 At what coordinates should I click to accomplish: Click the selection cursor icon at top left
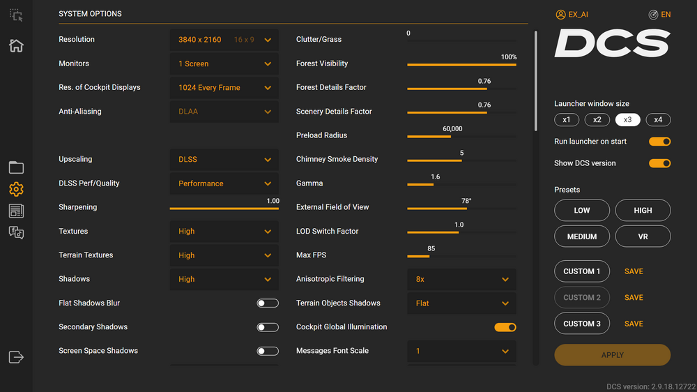pyautogui.click(x=16, y=15)
